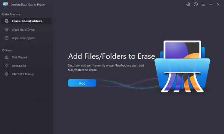Open the erase history clock icon
Image resolution: width=224 pixels, height=134 pixels.
click(x=196, y=4)
